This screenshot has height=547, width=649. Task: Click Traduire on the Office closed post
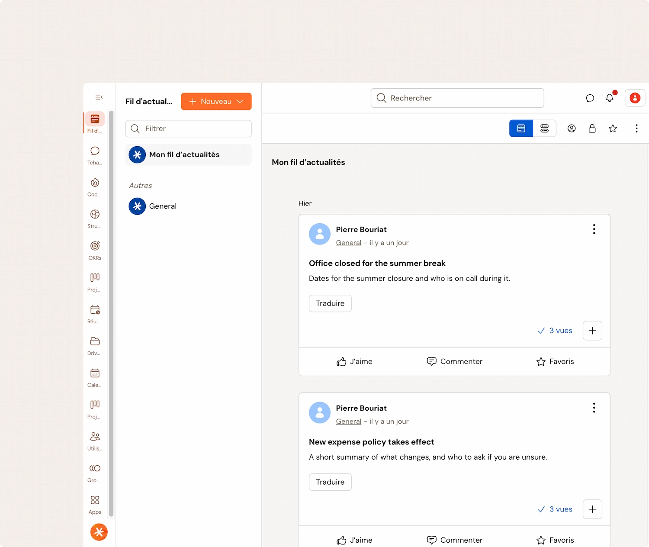click(330, 303)
